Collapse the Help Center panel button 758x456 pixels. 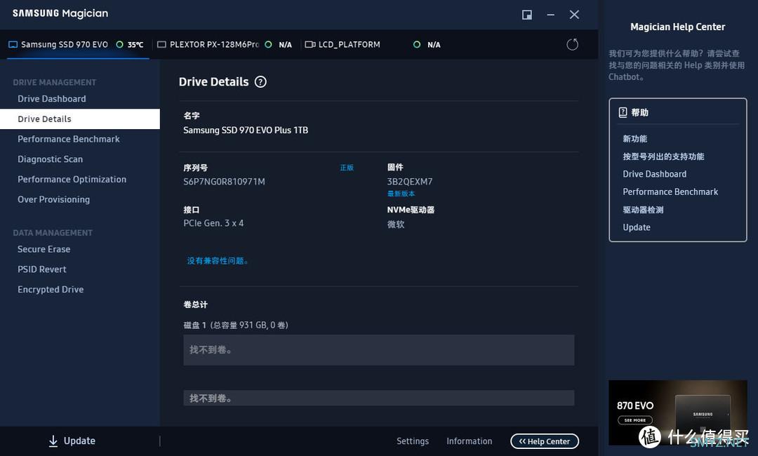545,441
